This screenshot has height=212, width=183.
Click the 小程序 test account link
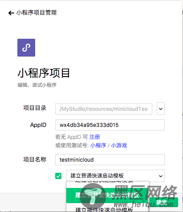98,145
